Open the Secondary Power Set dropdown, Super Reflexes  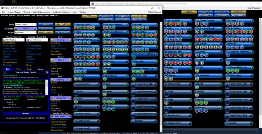(37, 40)
